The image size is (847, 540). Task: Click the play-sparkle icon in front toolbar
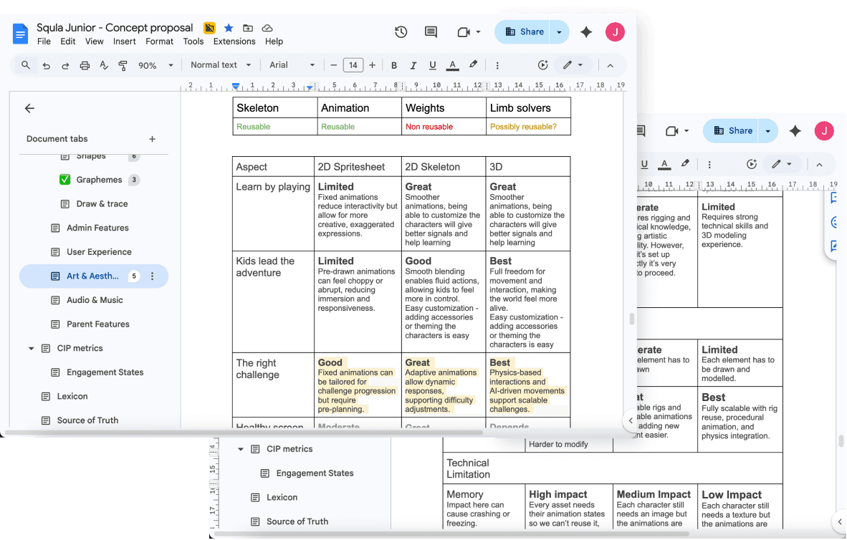(x=543, y=65)
